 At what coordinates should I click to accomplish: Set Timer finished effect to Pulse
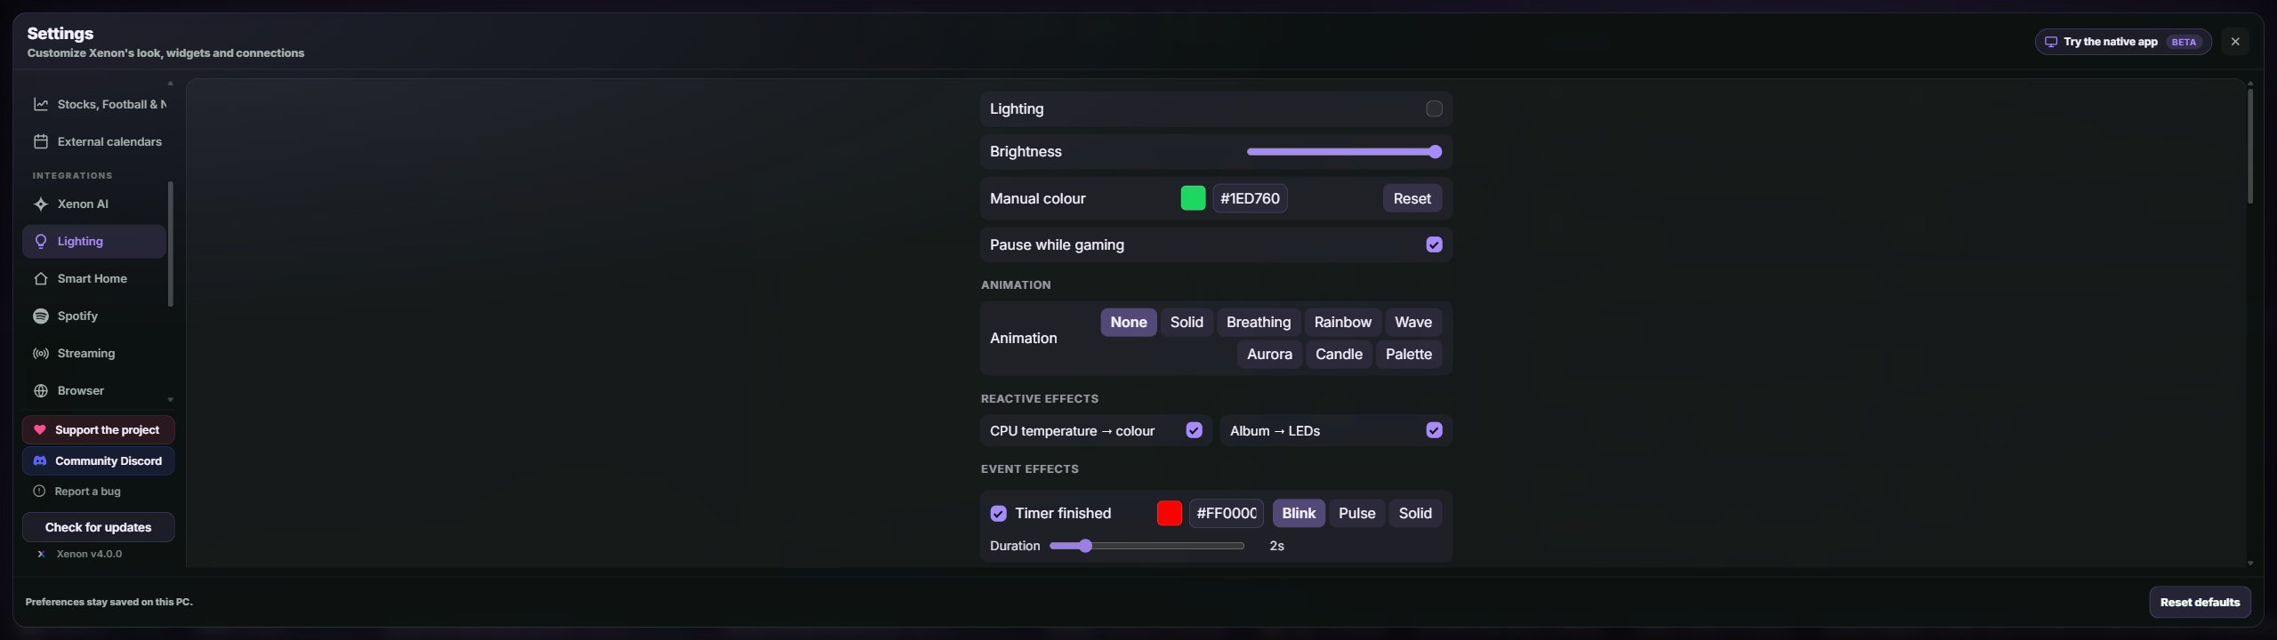[1356, 514]
